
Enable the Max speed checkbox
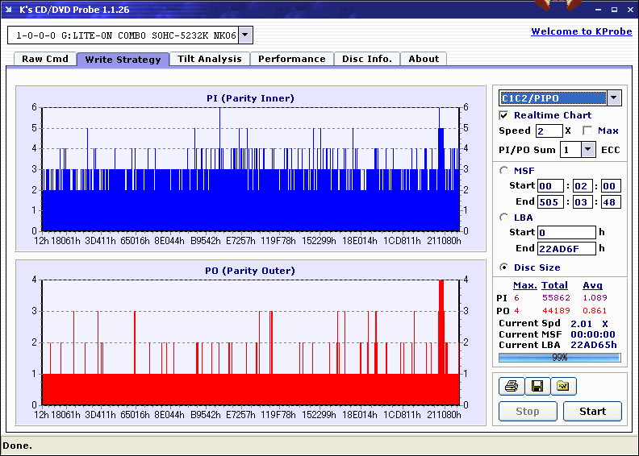[587, 131]
